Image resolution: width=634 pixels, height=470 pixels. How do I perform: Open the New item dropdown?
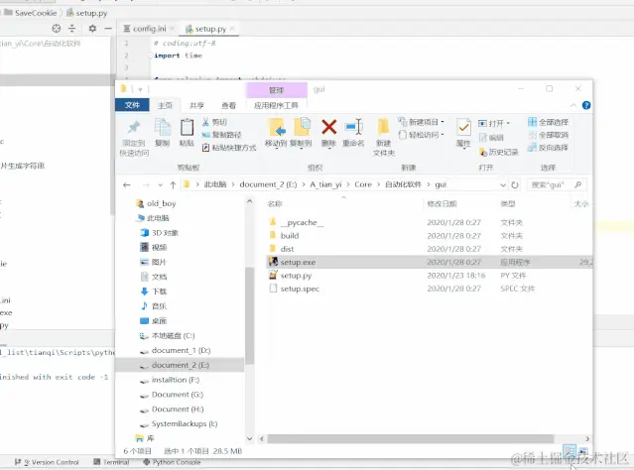click(421, 122)
